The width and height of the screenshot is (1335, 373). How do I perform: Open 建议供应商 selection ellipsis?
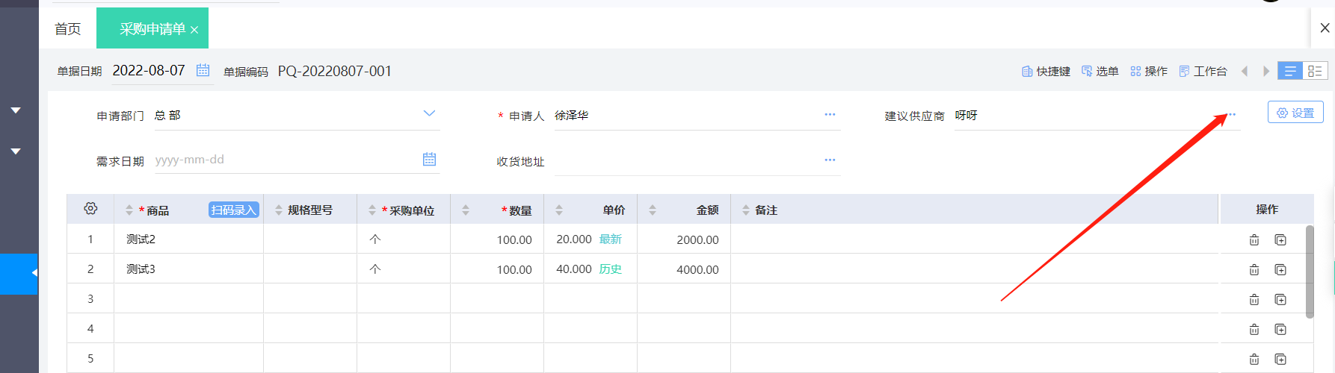[x=1231, y=115]
